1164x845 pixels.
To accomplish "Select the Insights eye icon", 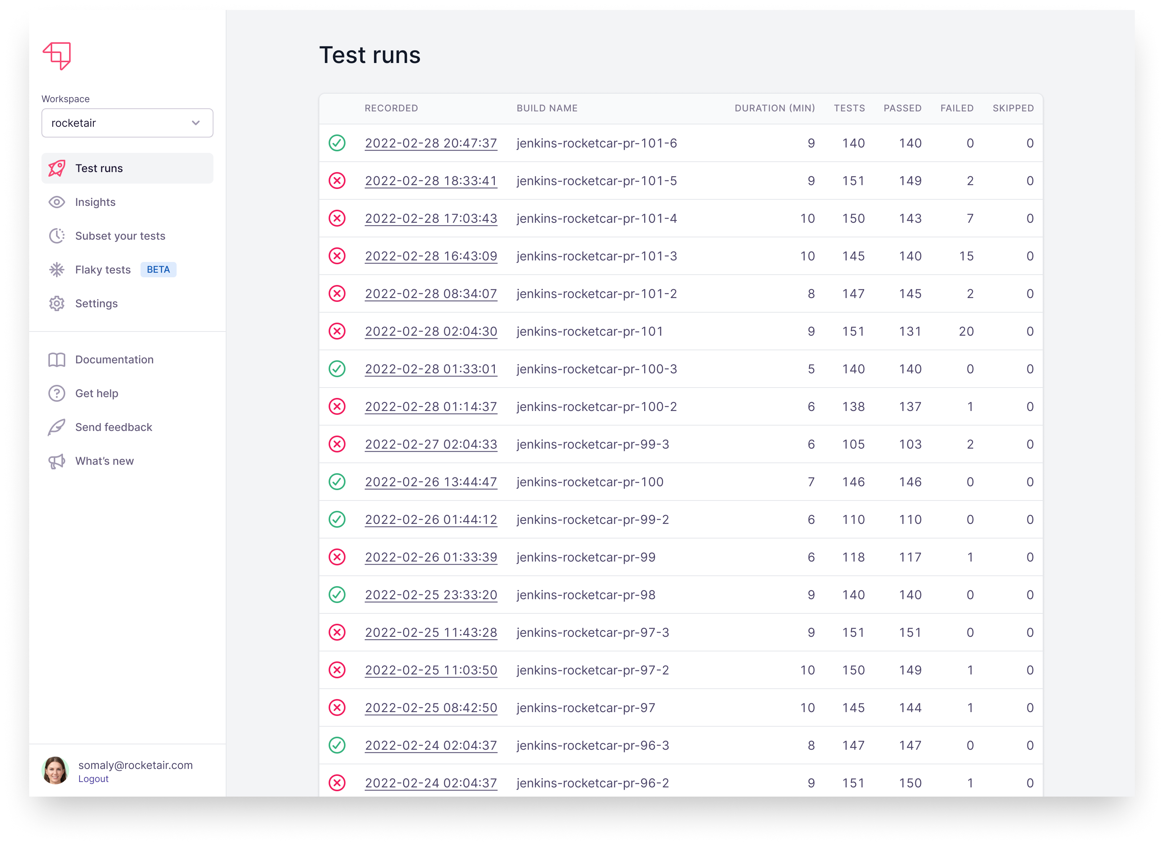I will 56,202.
